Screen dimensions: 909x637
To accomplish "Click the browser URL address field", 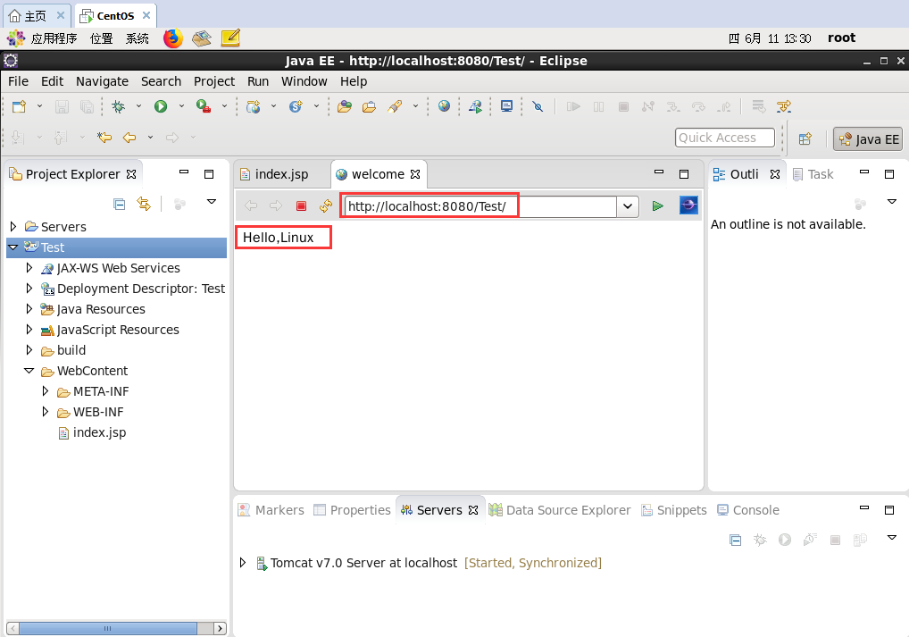I will pyautogui.click(x=480, y=206).
